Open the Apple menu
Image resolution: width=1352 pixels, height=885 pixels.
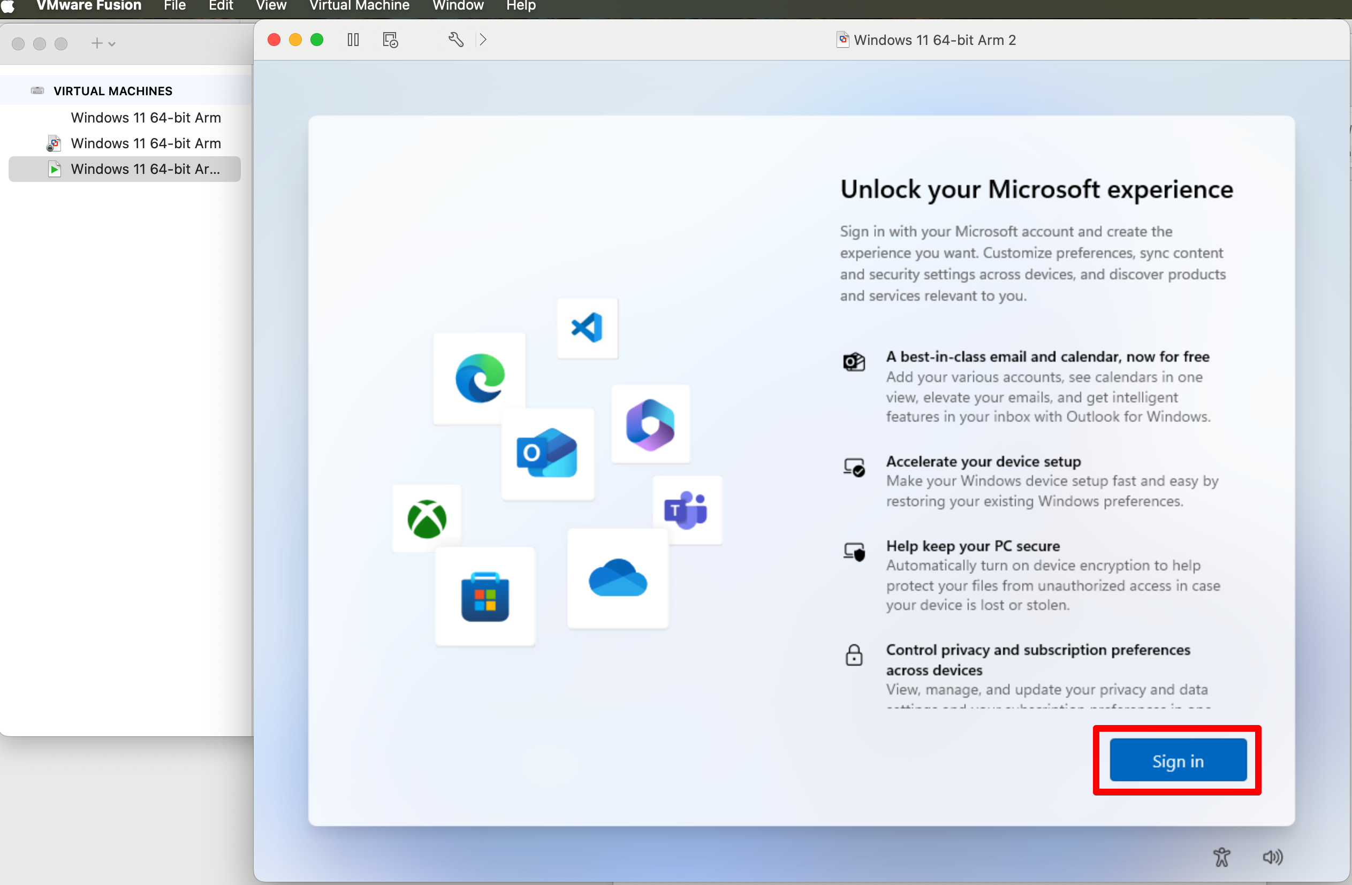point(8,6)
